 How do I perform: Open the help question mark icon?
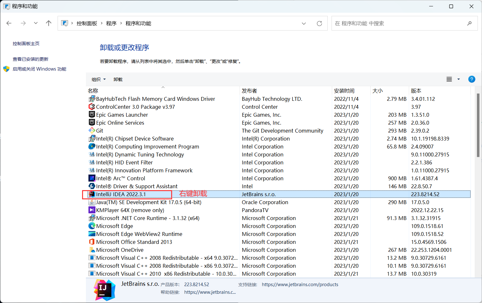472,79
